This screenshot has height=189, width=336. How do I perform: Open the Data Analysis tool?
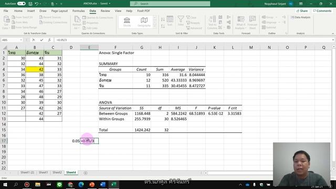pyautogui.click(x=301, y=17)
